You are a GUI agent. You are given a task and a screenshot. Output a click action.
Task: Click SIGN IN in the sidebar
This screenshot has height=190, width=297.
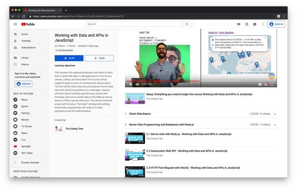click(x=24, y=84)
